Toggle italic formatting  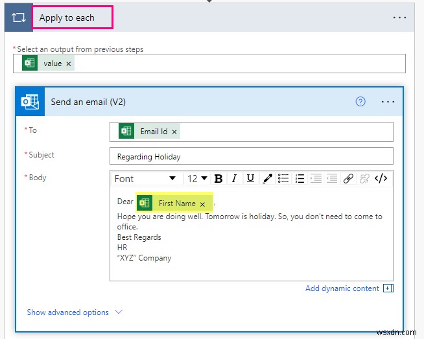tap(234, 179)
